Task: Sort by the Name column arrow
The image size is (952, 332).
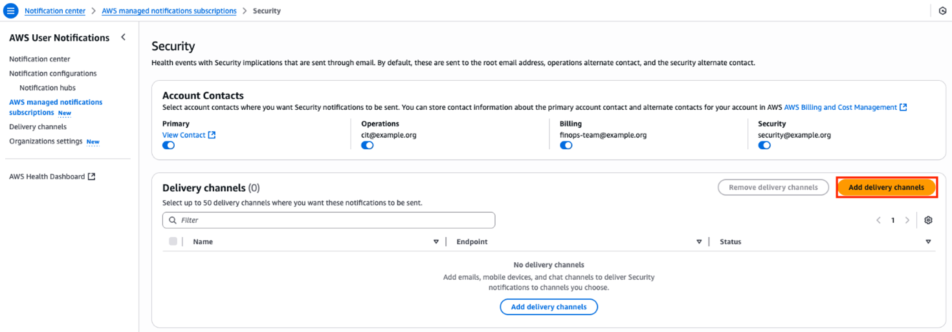Action: pos(436,242)
